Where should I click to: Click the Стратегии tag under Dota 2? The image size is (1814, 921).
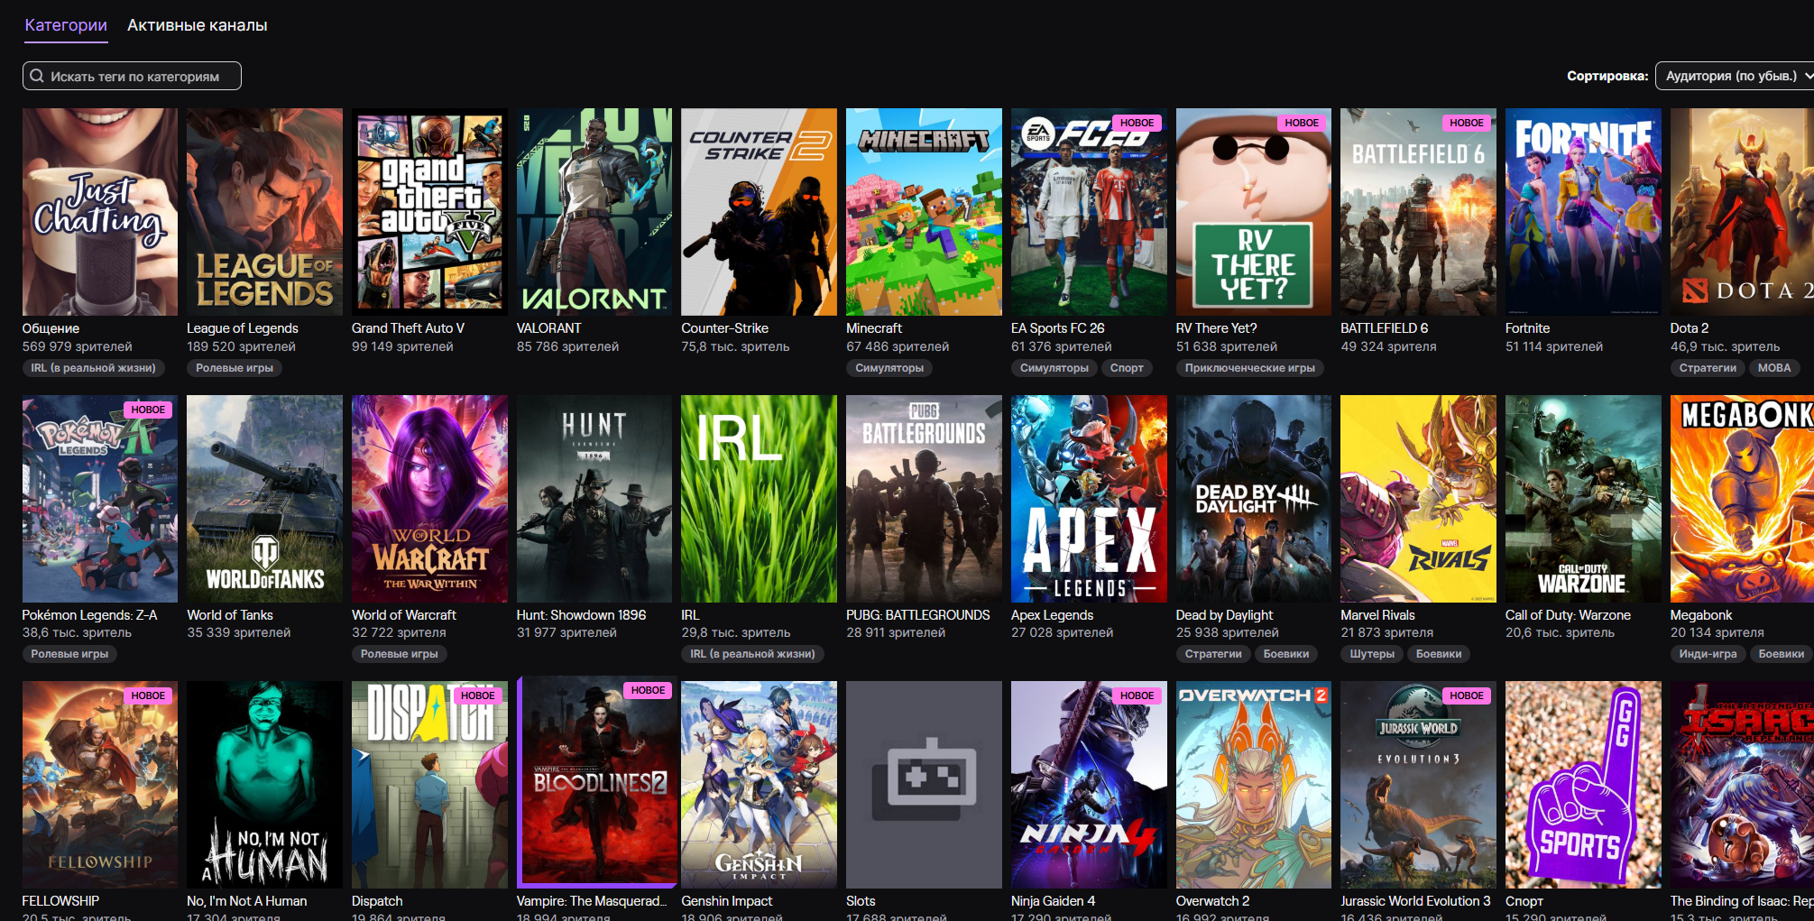click(x=1708, y=368)
